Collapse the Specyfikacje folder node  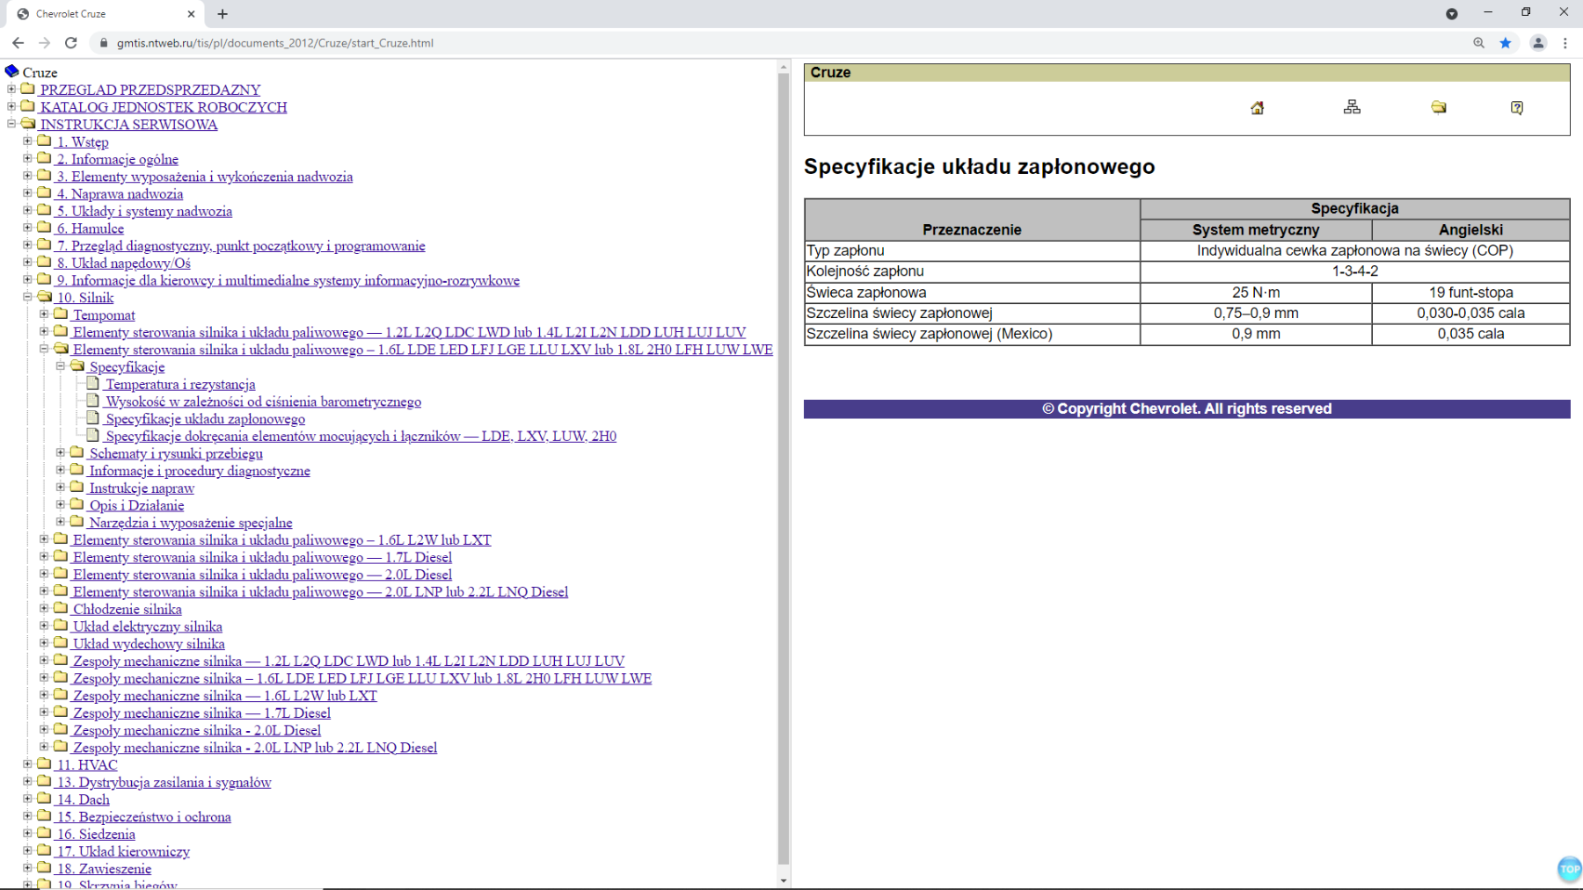(61, 366)
